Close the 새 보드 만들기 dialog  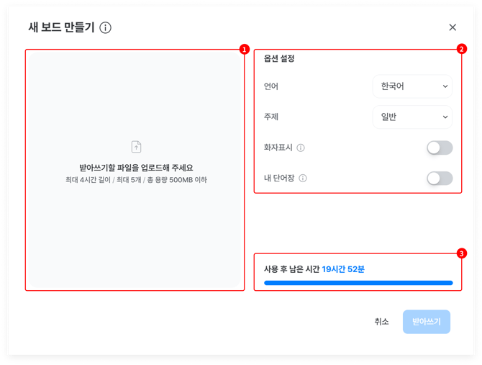[453, 27]
